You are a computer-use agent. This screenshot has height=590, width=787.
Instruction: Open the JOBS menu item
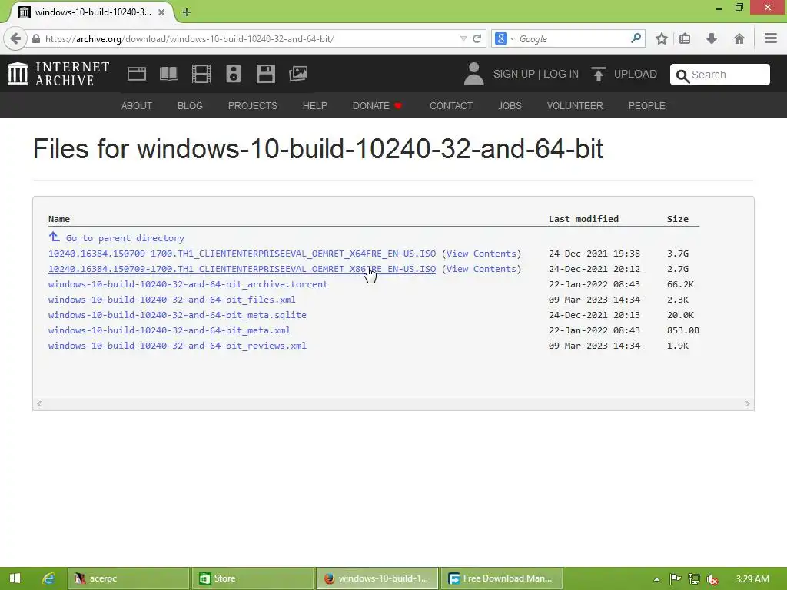[x=510, y=106]
